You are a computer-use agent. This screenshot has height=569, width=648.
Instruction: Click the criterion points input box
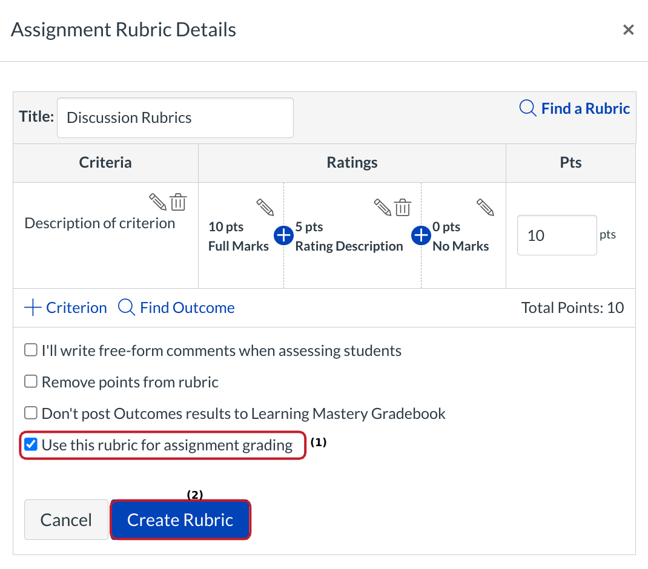pos(556,235)
